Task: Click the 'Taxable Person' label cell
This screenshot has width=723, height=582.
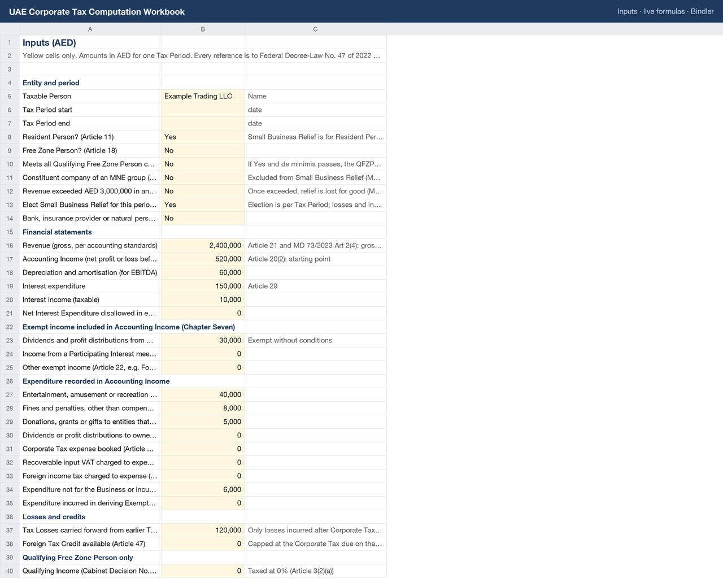Action: pyautogui.click(x=90, y=96)
